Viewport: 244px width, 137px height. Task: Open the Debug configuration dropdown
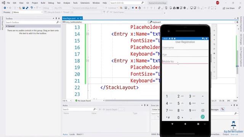(x=47, y=8)
